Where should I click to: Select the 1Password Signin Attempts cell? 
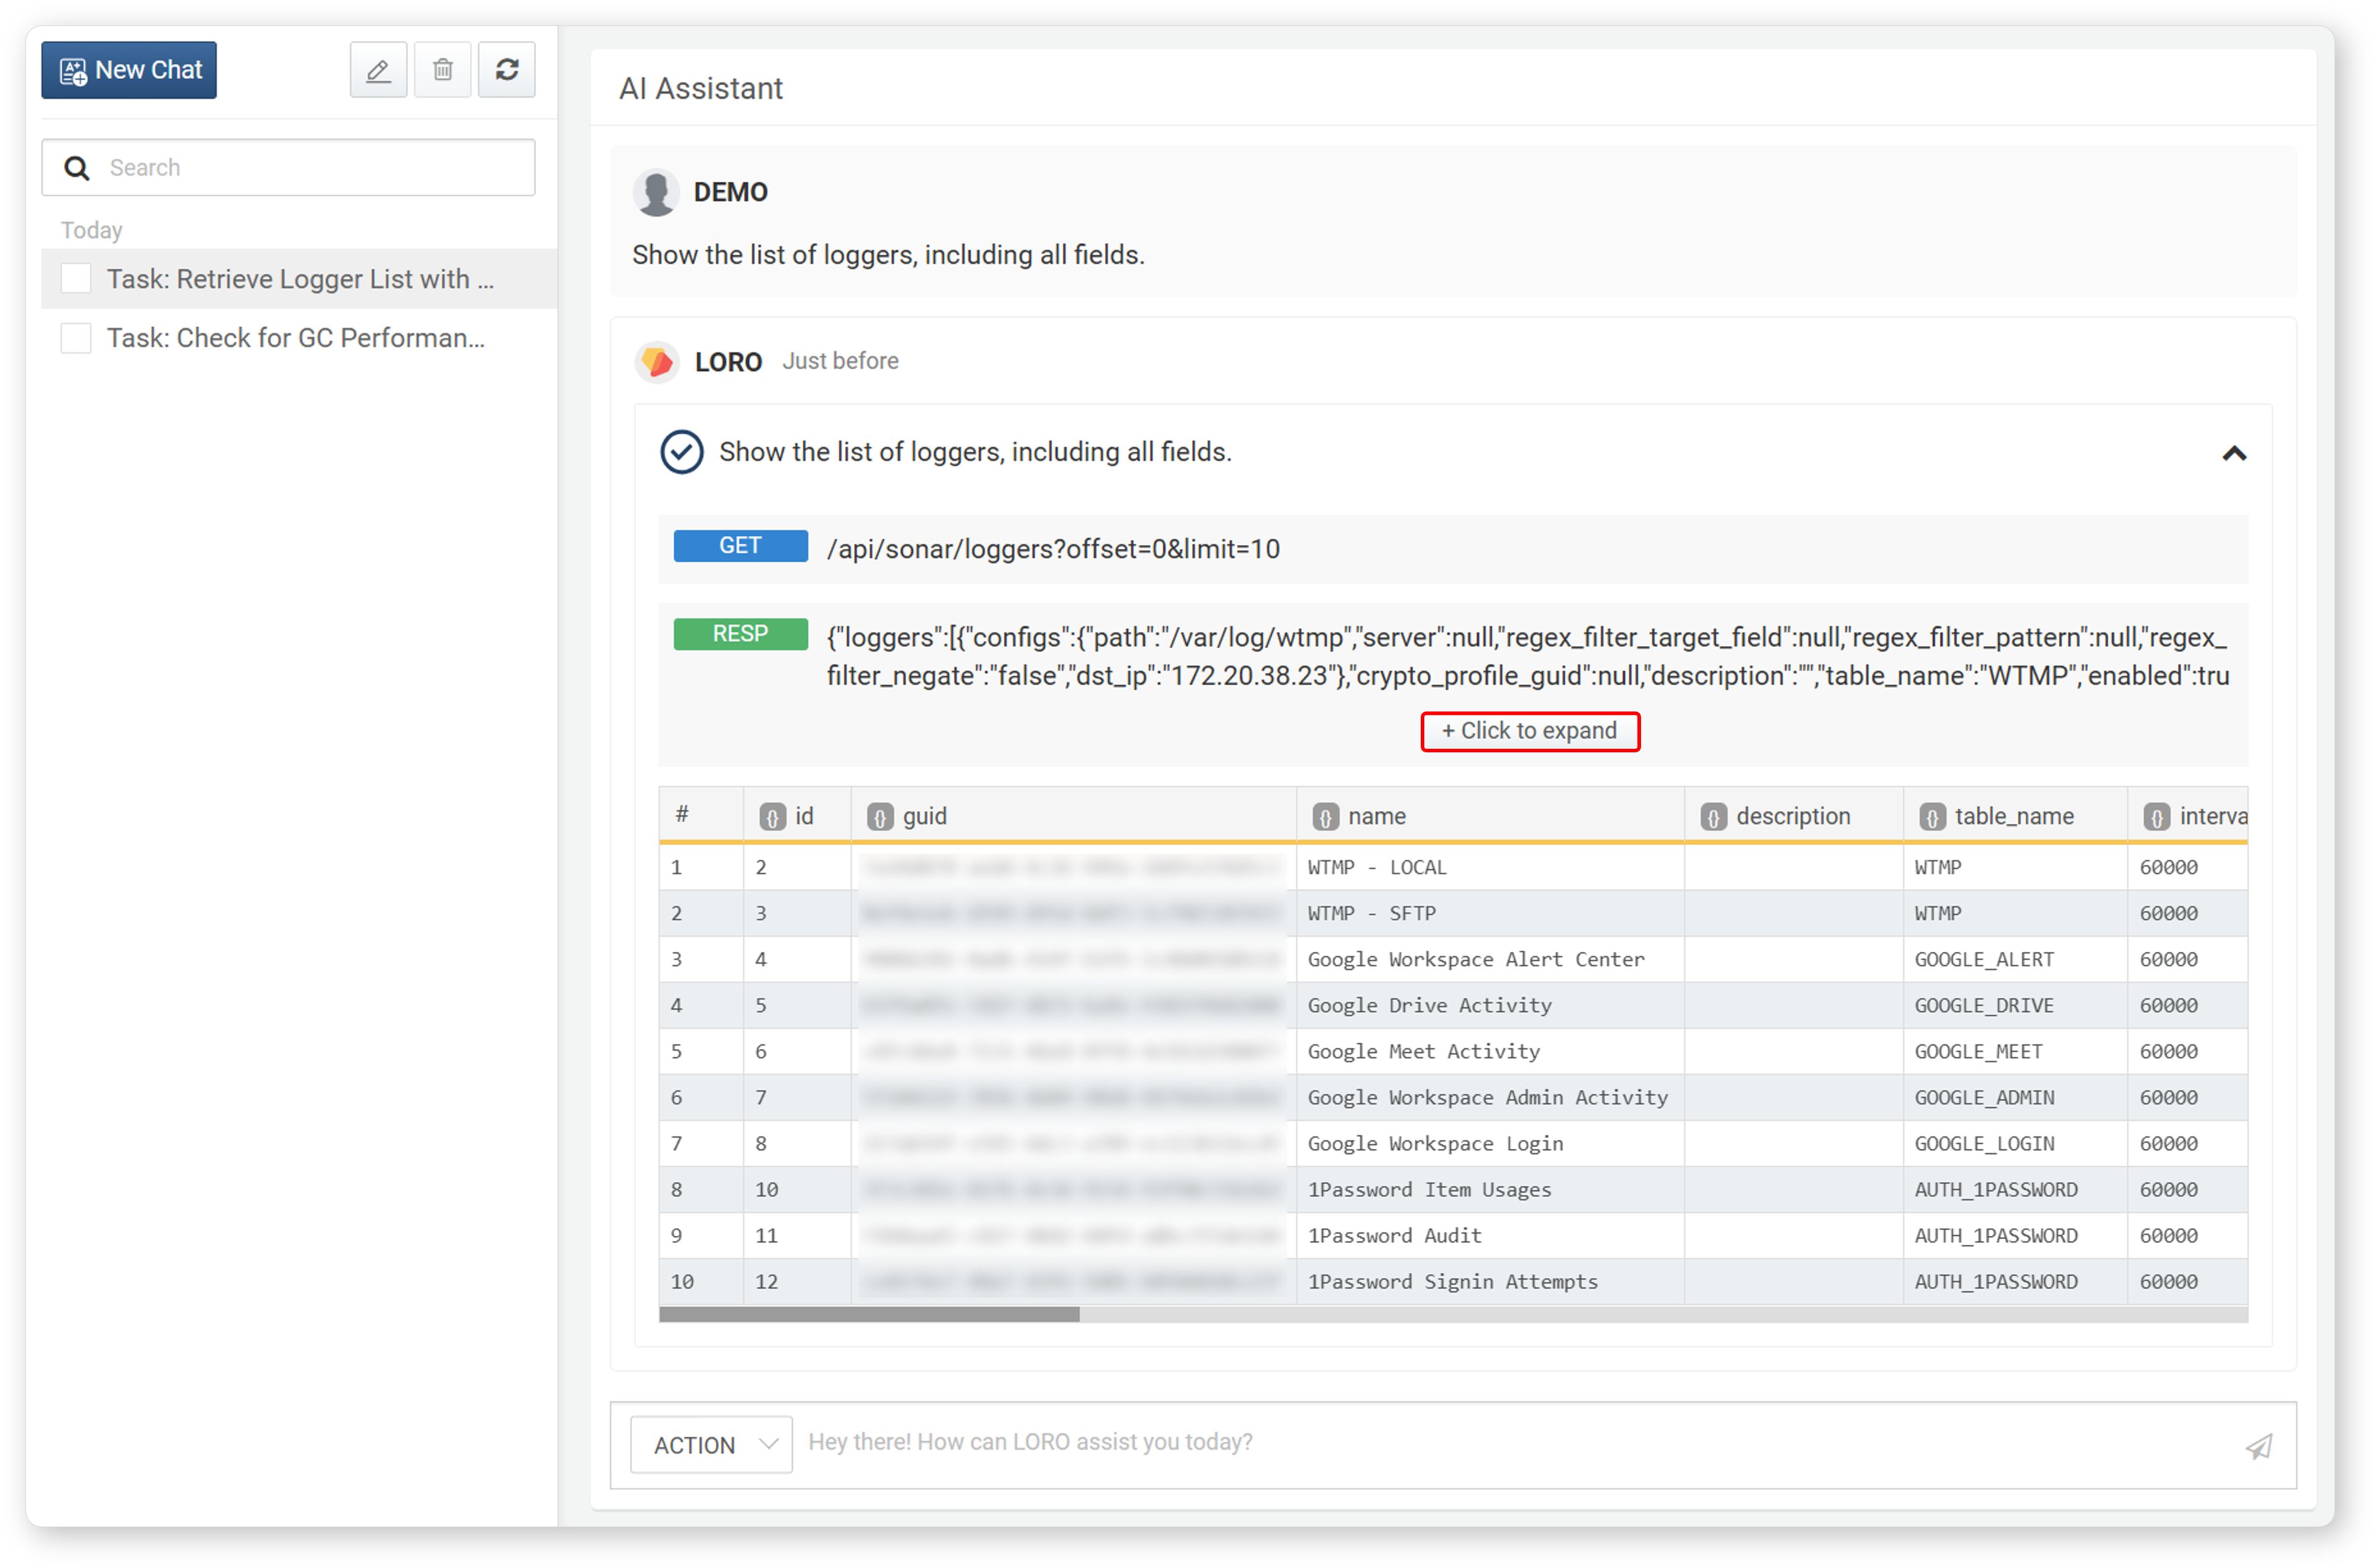click(1489, 1282)
